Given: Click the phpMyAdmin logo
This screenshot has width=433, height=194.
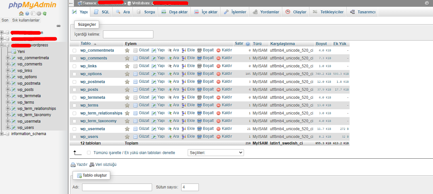Looking at the screenshot, I should 32,5.
